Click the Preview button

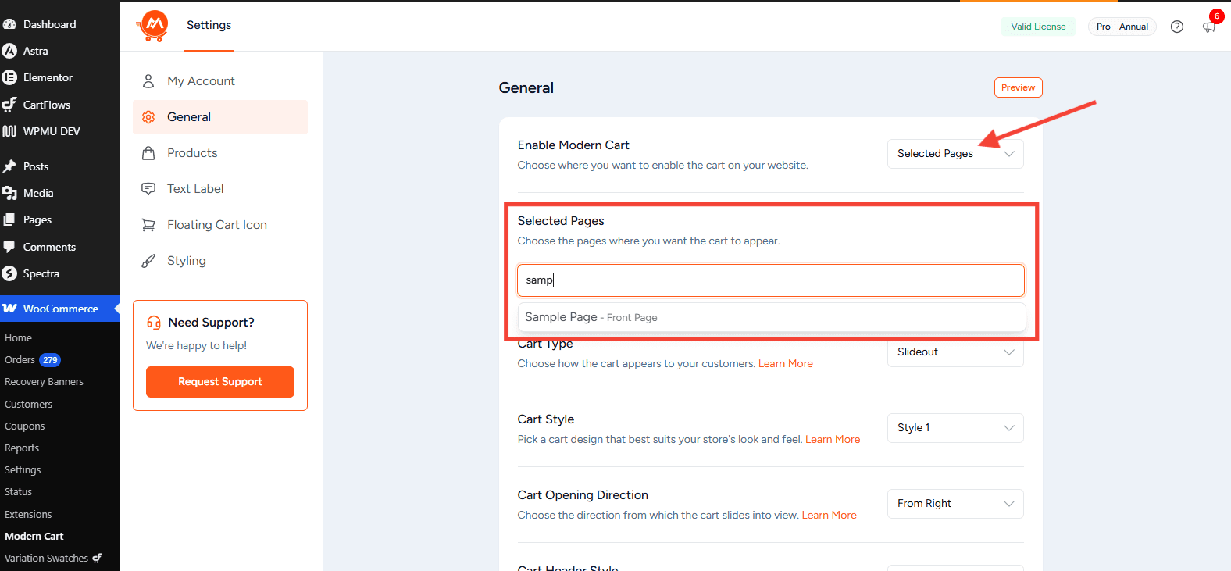click(1019, 87)
